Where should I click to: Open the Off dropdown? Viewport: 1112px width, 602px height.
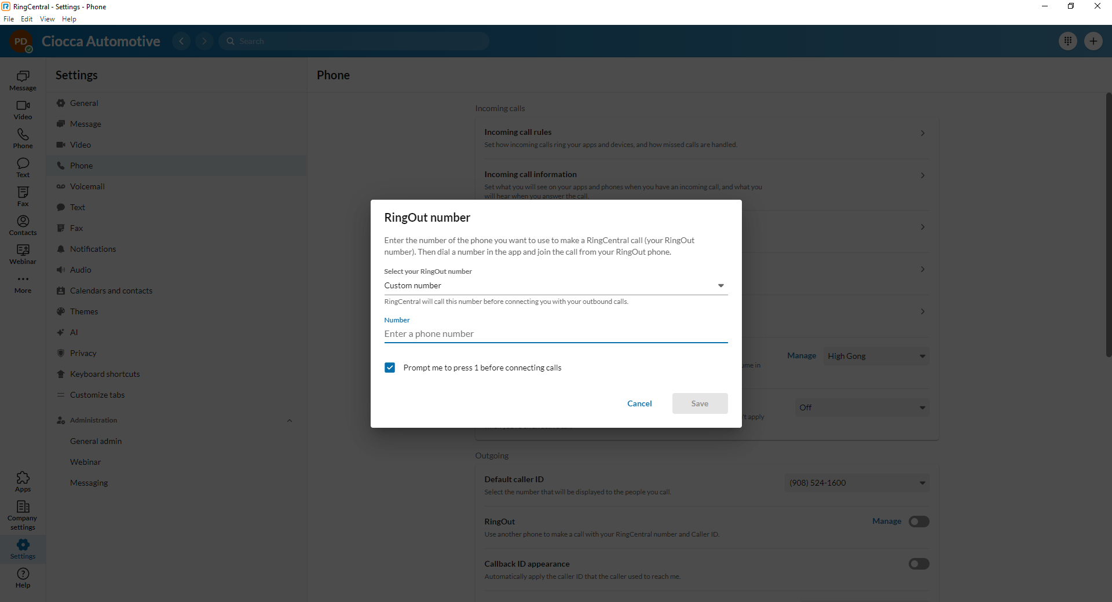pos(862,408)
